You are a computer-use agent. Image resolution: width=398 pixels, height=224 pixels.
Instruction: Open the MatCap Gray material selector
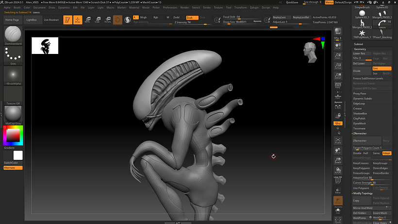click(13, 115)
